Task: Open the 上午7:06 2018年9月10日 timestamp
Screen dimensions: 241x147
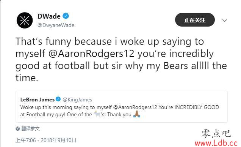Action: pyautogui.click(x=46, y=140)
